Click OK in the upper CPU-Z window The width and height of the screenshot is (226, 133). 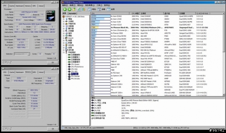[53, 62]
